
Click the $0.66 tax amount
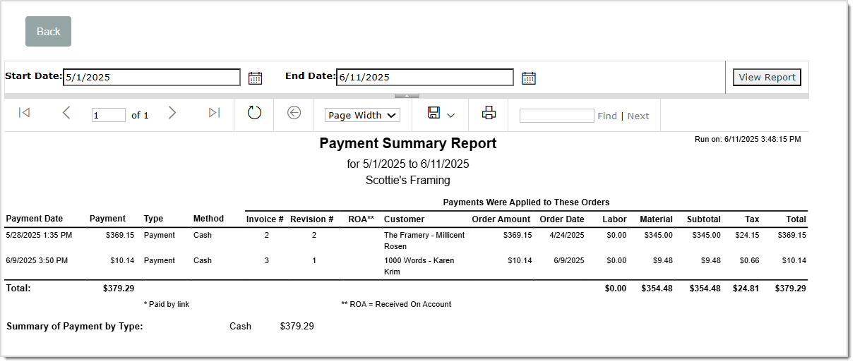tap(749, 260)
